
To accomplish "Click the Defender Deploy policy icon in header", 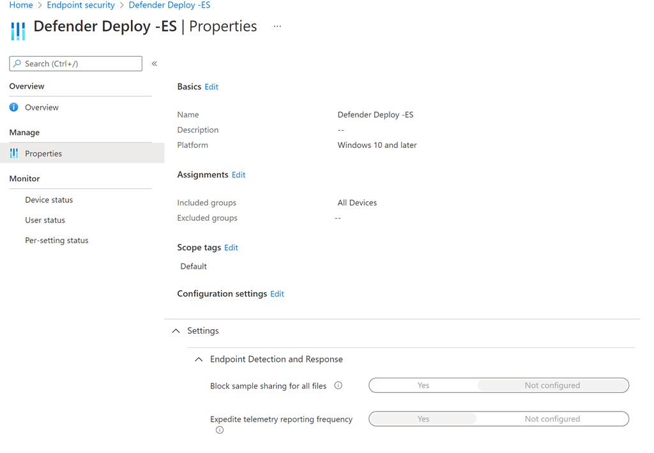I will coord(18,30).
